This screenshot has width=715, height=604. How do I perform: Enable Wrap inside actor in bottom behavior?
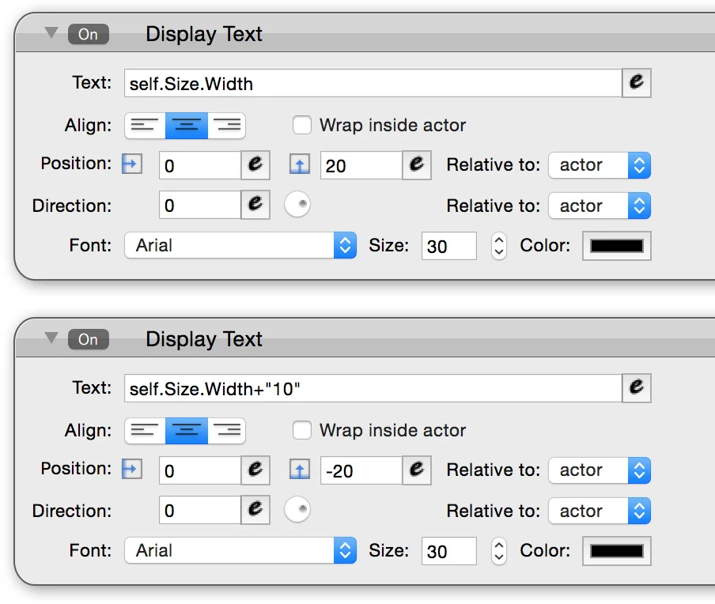302,430
